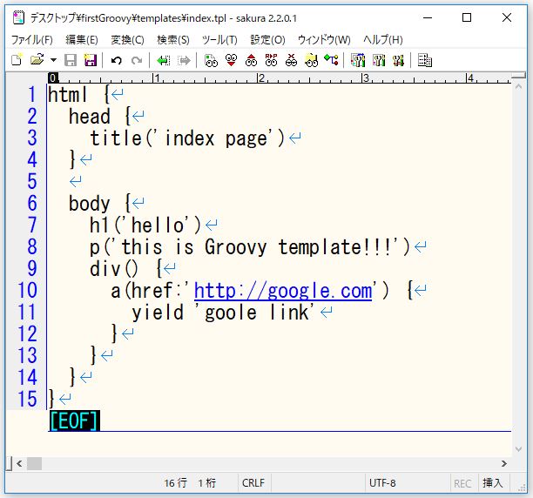
Task: Open common settings icon
Action: [398, 60]
